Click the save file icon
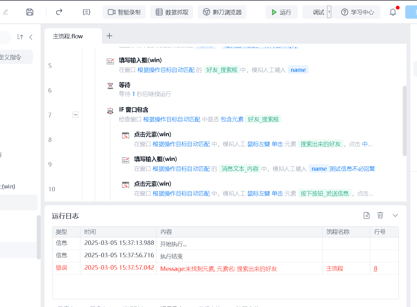This screenshot has height=307, width=417. 30,12
